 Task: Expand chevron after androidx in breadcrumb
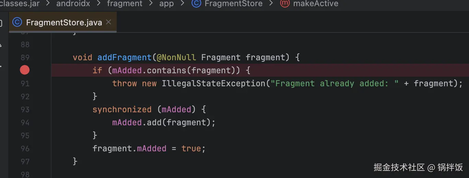pos(99,4)
